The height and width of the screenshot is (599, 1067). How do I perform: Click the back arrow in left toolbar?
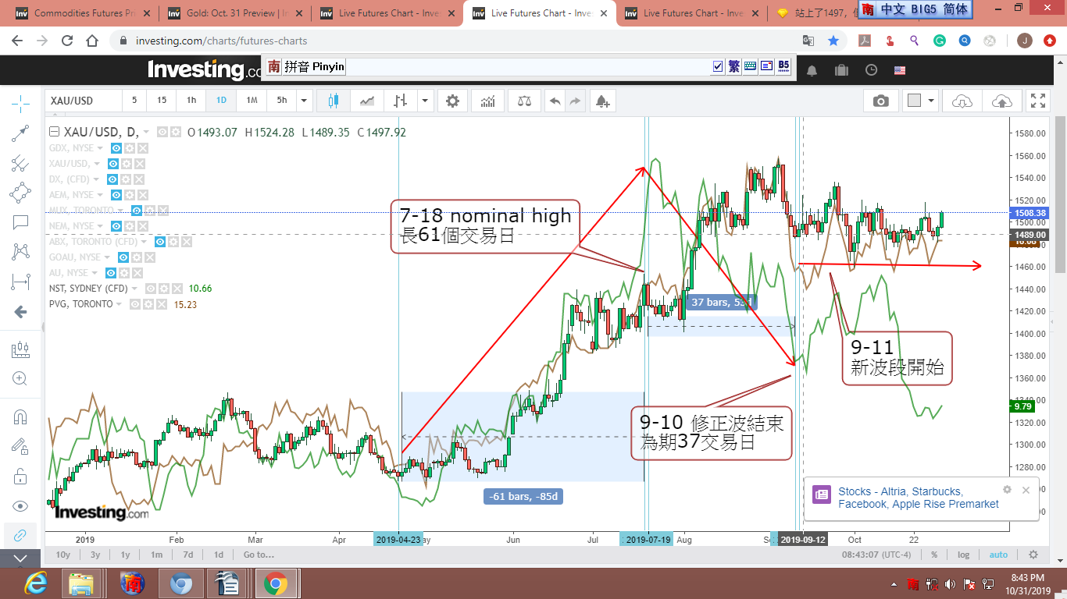(x=21, y=312)
